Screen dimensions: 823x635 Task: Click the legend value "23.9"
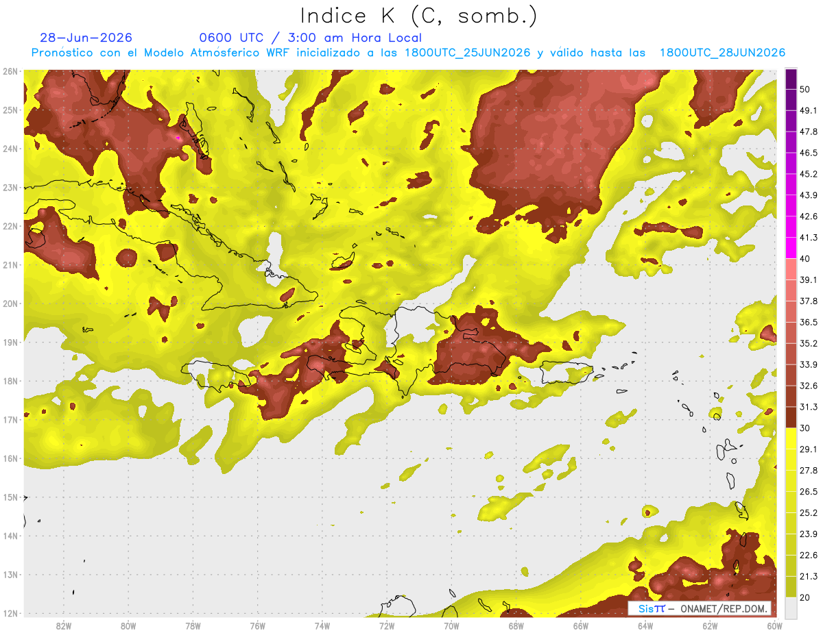point(809,534)
